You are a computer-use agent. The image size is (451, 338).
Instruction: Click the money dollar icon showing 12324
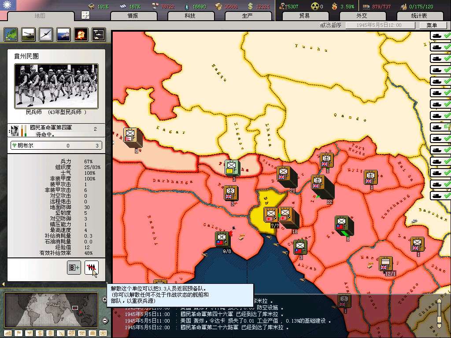(250, 6)
